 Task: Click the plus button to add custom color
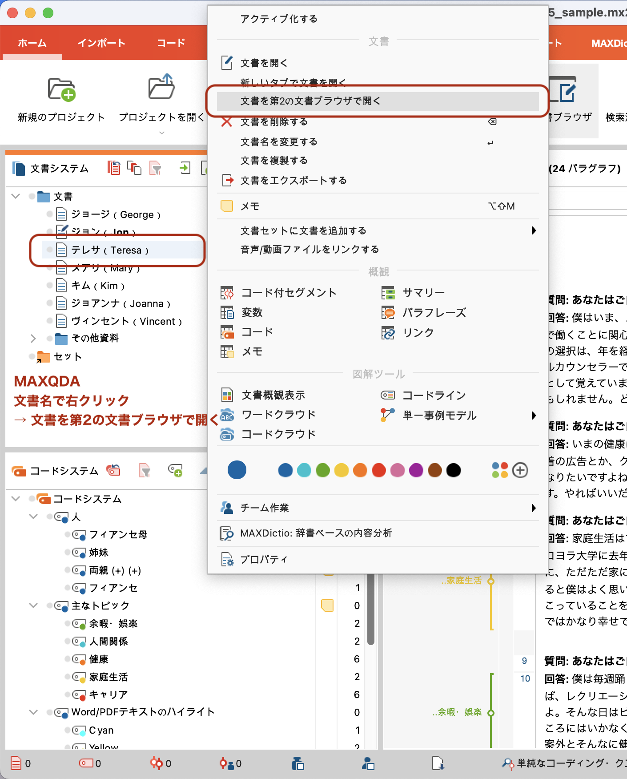tap(520, 470)
